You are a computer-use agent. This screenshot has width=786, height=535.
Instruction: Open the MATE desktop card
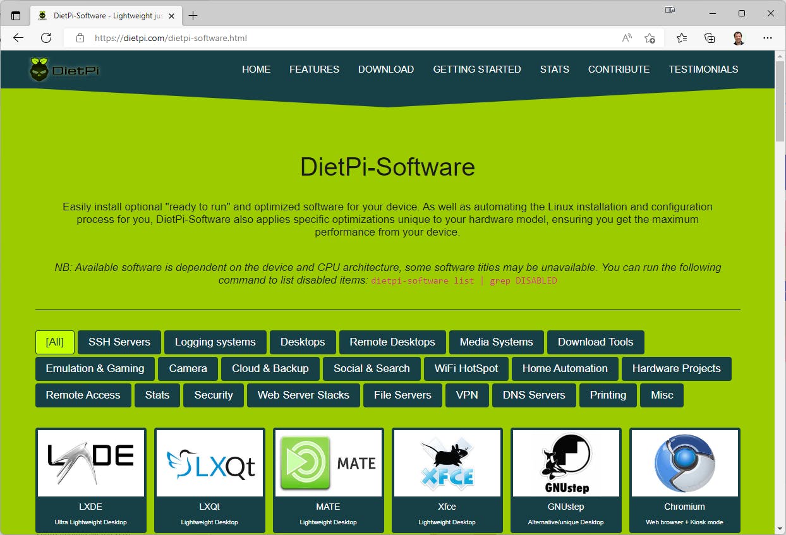click(329, 480)
